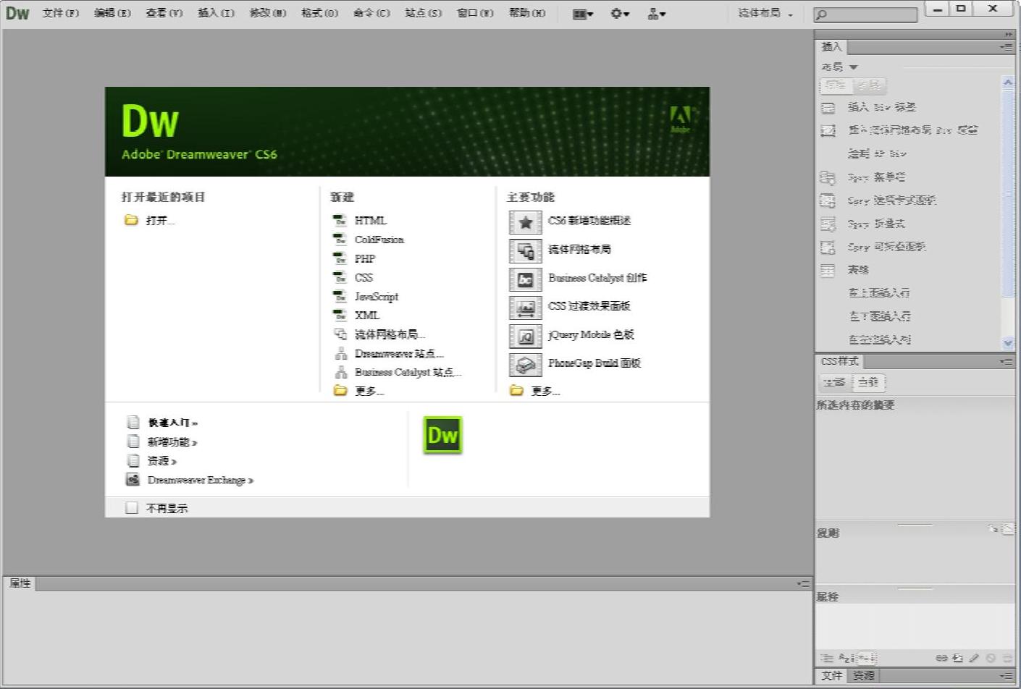Collapse the right panel dock to icons
Image resolution: width=1021 pixels, height=689 pixels.
click(1009, 34)
